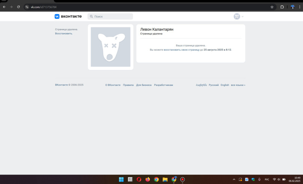Open clock and date 10:49 06.02.2025
This screenshot has height=184, width=303.
295,180
